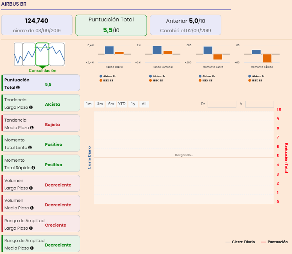
Task: Click the Consolidación label
Action: (42, 71)
